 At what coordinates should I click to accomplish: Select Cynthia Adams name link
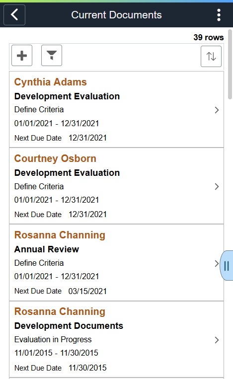[x=50, y=82]
